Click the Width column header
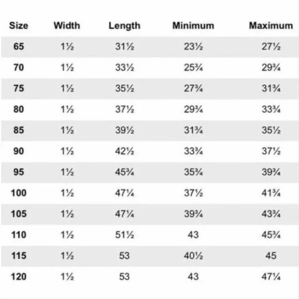This screenshot has width=299, height=299. (67, 26)
